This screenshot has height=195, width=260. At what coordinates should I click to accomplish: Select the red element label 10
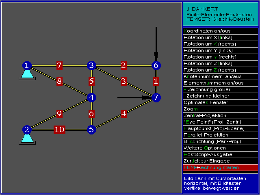tap(59, 130)
